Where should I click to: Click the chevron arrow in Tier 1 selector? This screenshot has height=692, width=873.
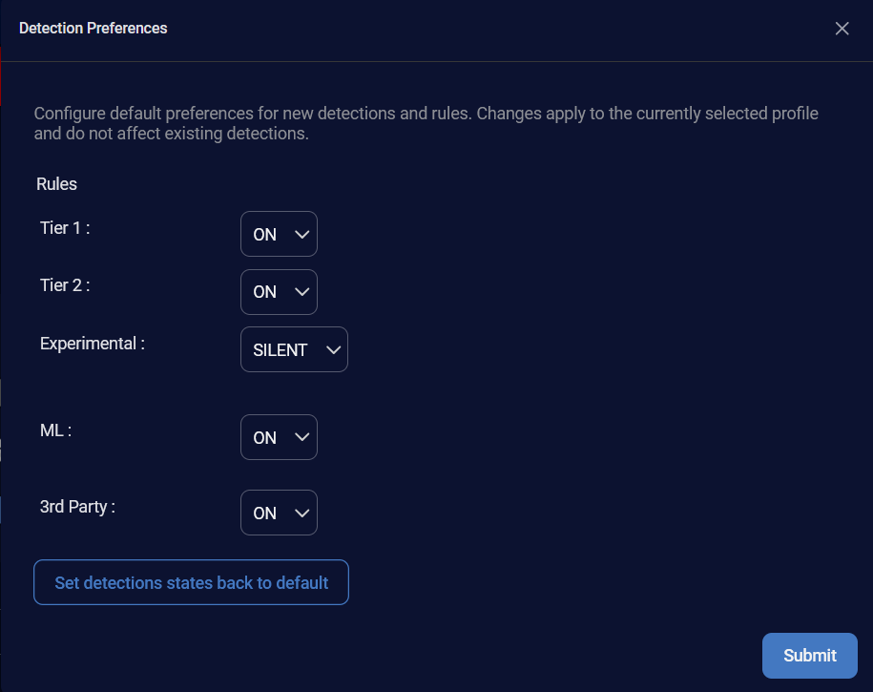coord(301,235)
